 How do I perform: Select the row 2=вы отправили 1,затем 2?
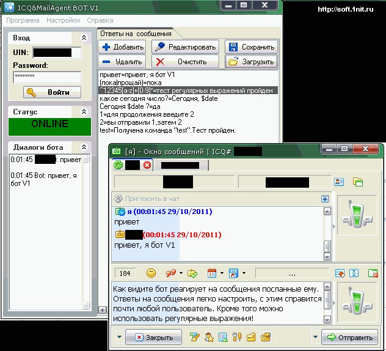tap(188, 122)
